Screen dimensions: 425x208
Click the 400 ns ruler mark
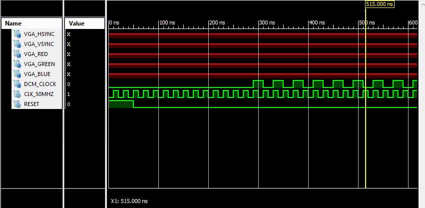coord(317,23)
